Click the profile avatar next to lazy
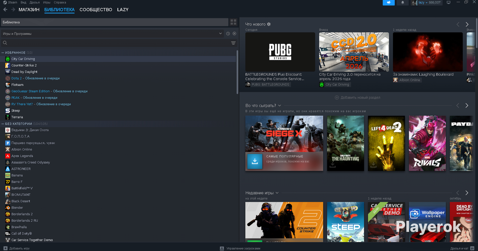The height and width of the screenshot is (251, 478). pos(414,3)
